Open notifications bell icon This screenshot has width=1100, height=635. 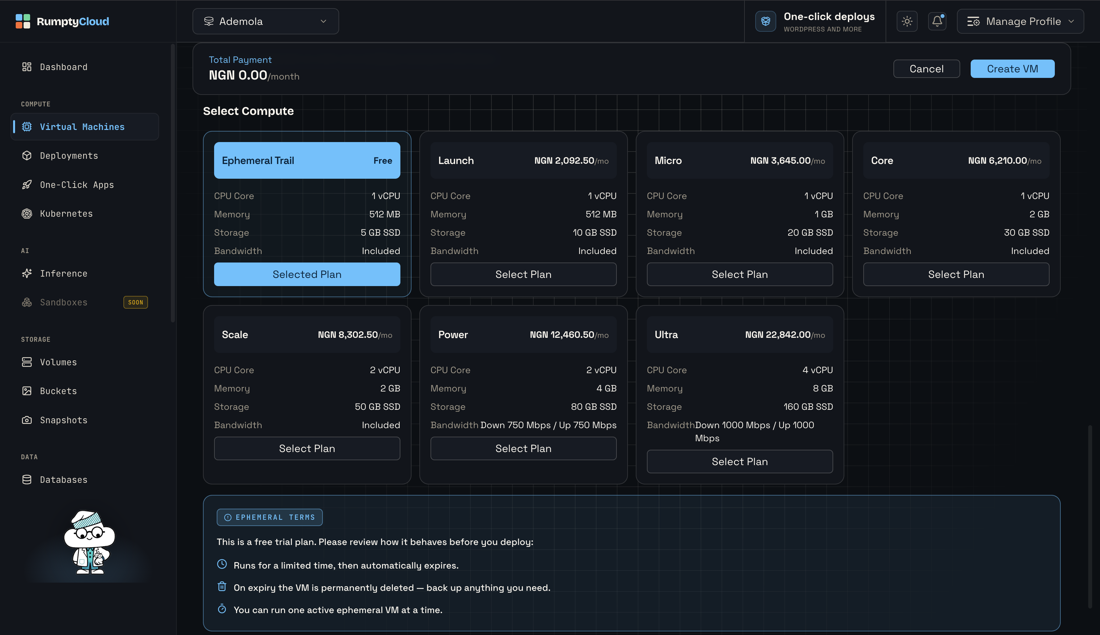coord(937,21)
